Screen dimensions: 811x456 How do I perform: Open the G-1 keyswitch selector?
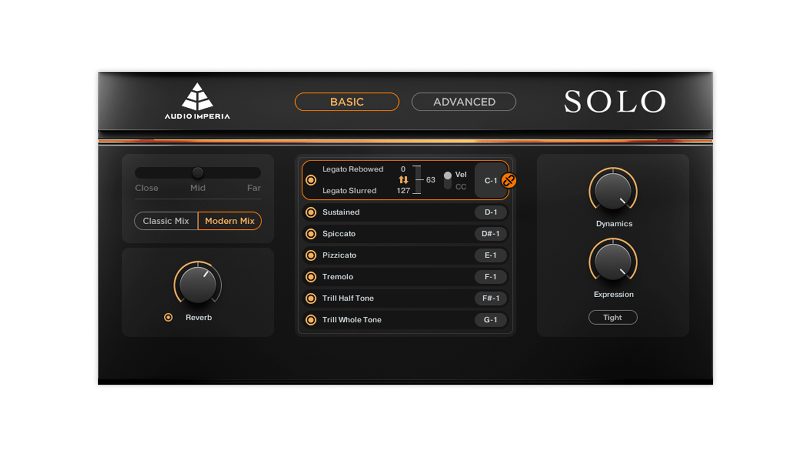pos(490,320)
